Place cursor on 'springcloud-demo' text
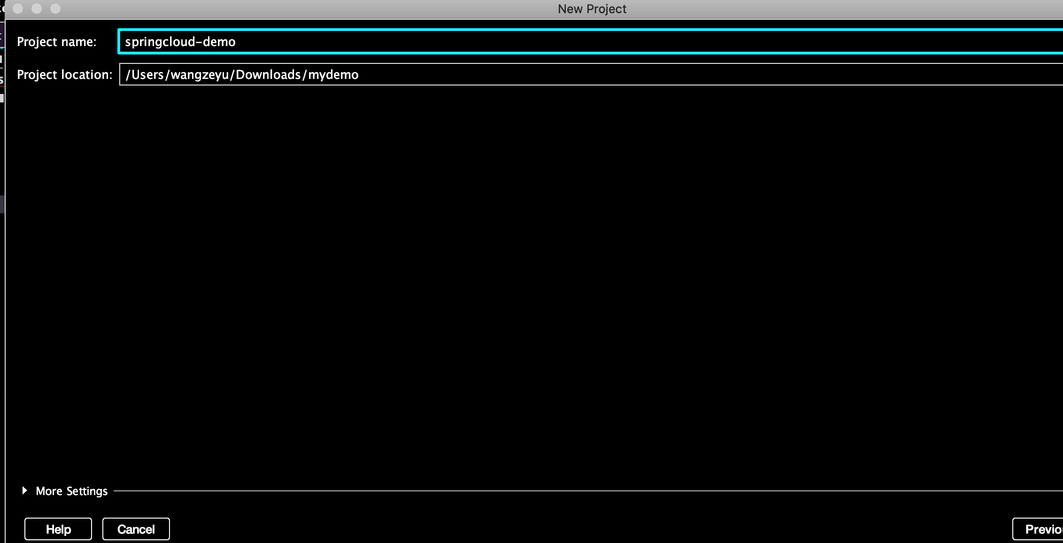1063x543 pixels. tap(180, 42)
